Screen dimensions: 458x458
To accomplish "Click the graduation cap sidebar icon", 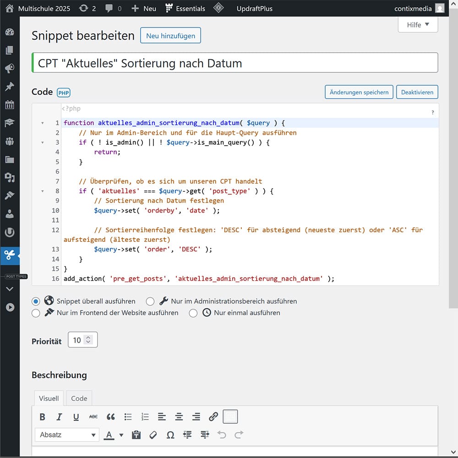I will [x=10, y=123].
